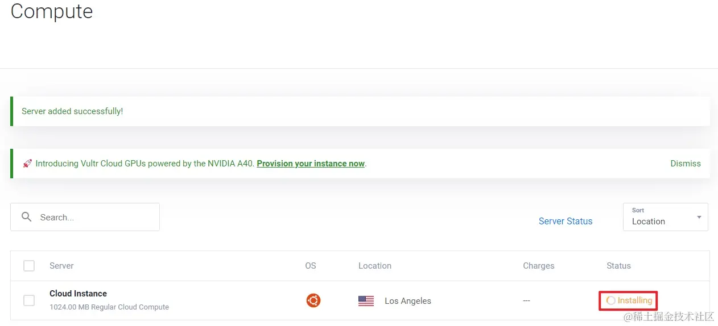Screen dimensions: 718x326
Task: Tick the select-all servers checkbox
Action: point(29,266)
